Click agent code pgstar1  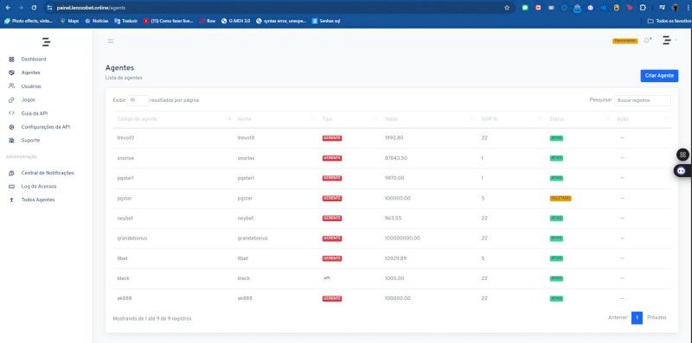(125, 178)
